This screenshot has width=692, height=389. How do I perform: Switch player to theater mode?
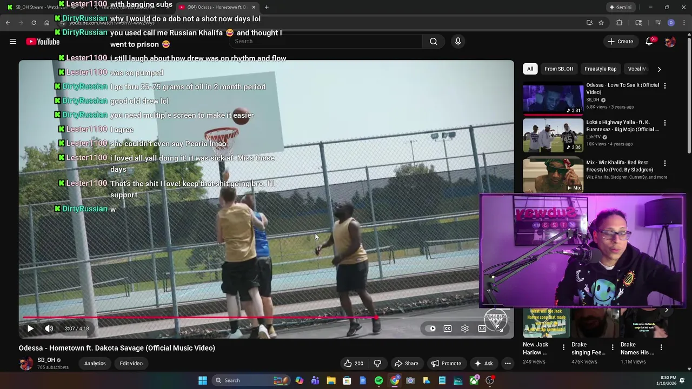[482, 328]
